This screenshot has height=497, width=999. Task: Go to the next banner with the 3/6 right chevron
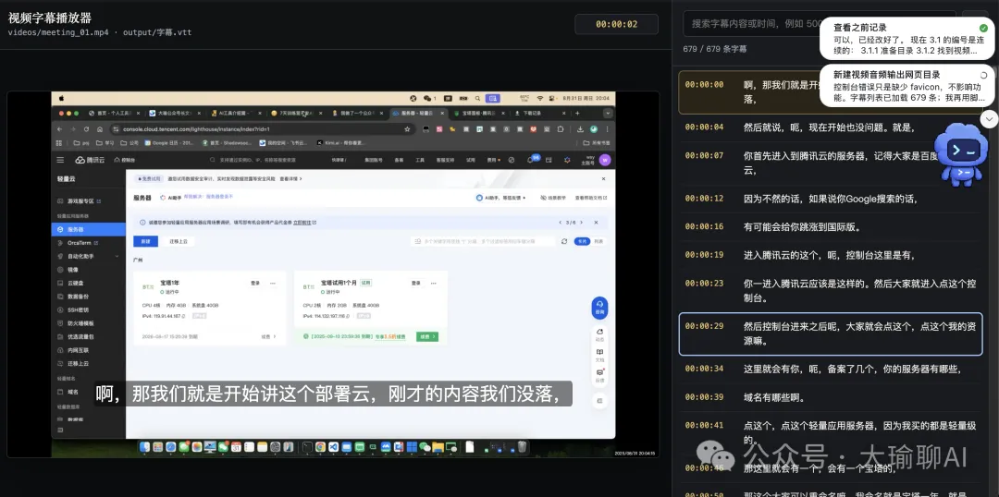point(581,222)
